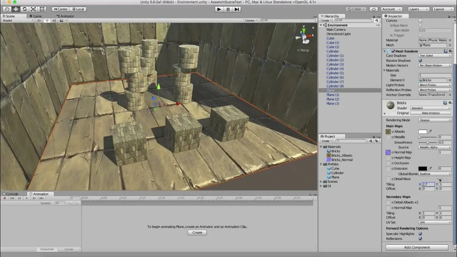The width and height of the screenshot is (457, 257).
Task: Open the Rendering Mode dropdown
Action: click(435, 120)
